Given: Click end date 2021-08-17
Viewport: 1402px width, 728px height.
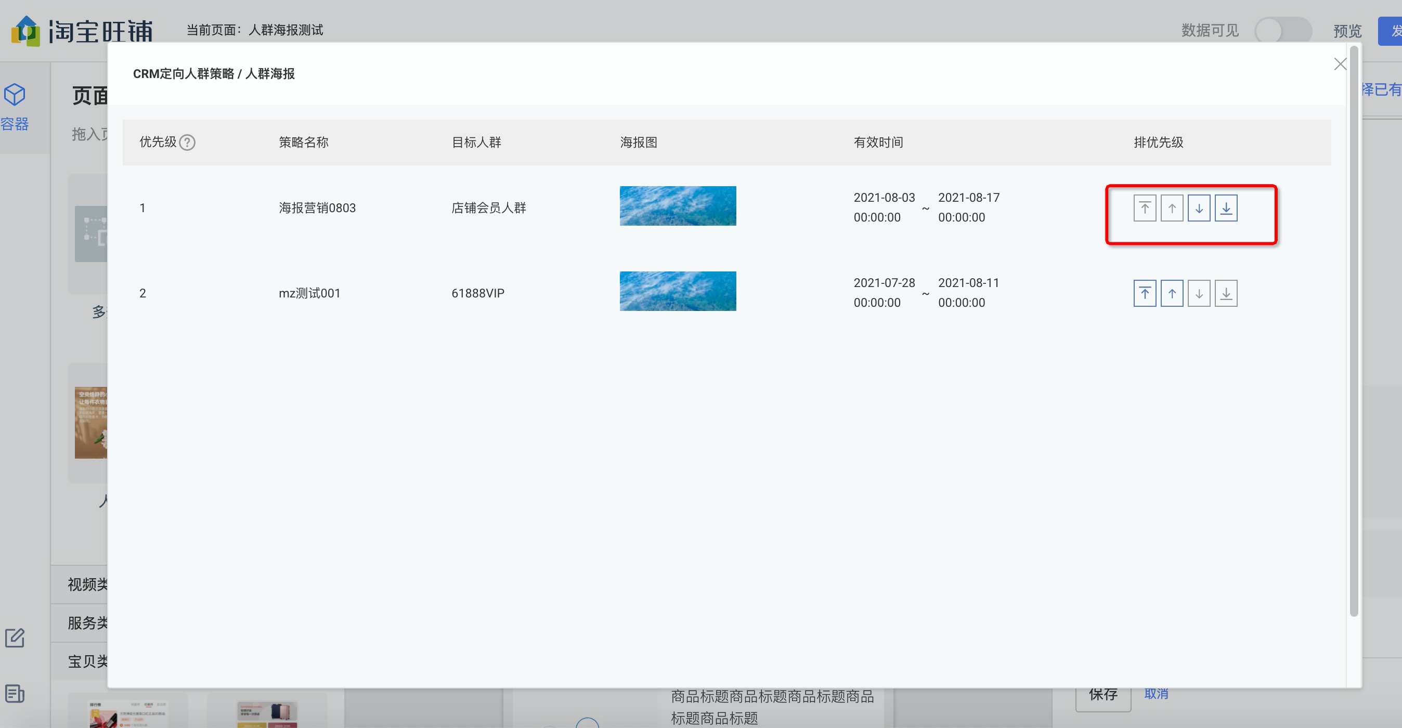Looking at the screenshot, I should [x=969, y=198].
